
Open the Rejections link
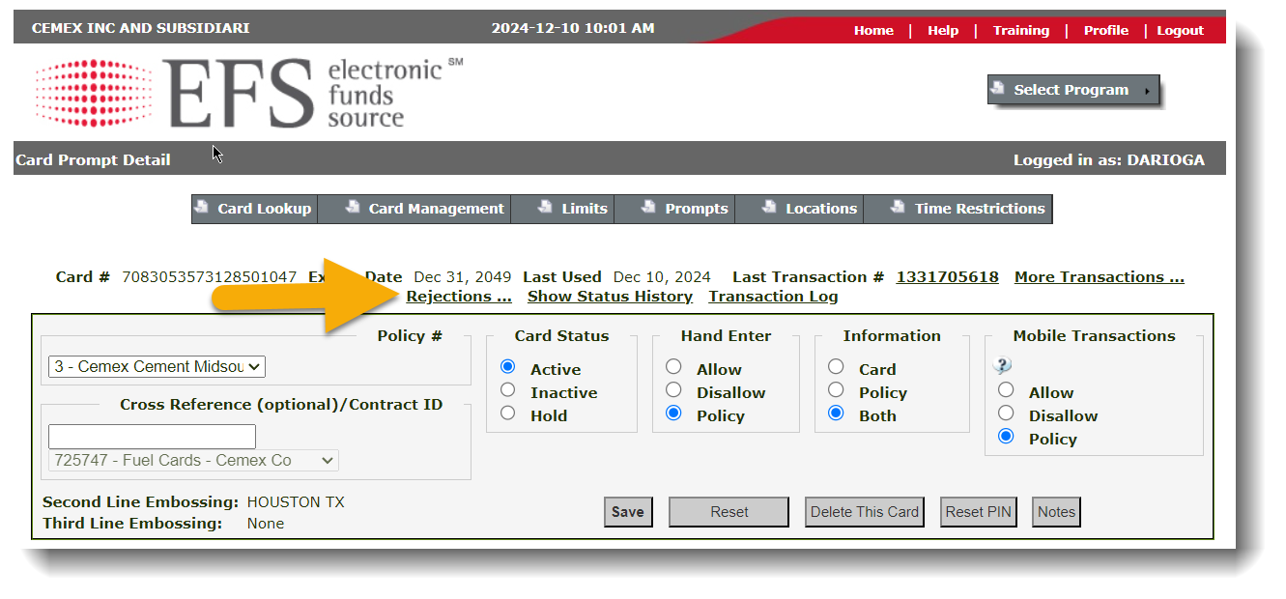(x=458, y=297)
